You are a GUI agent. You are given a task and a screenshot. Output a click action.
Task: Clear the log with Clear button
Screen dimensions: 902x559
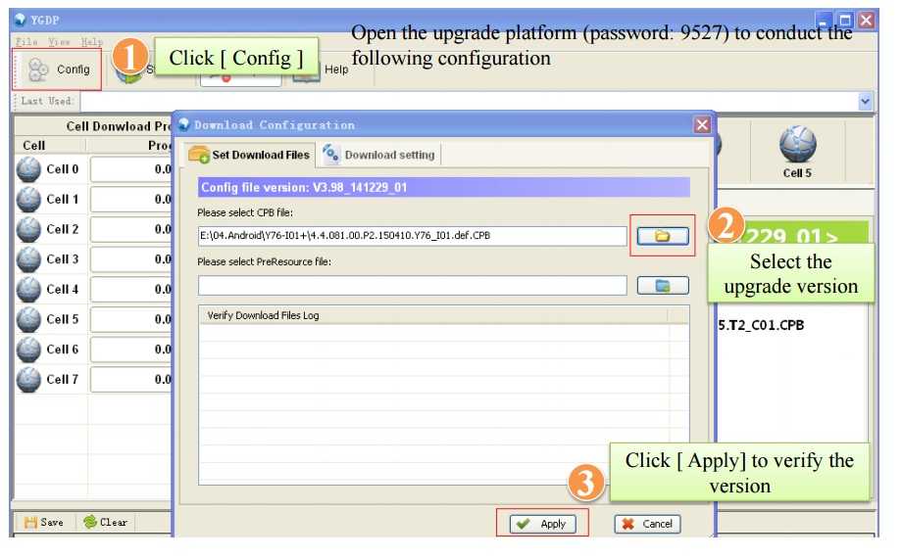(x=105, y=522)
